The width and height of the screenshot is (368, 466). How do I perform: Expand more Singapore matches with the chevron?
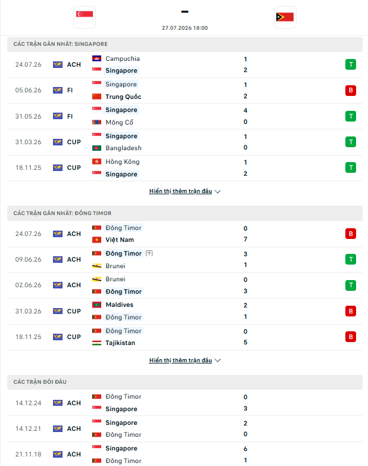click(x=218, y=192)
